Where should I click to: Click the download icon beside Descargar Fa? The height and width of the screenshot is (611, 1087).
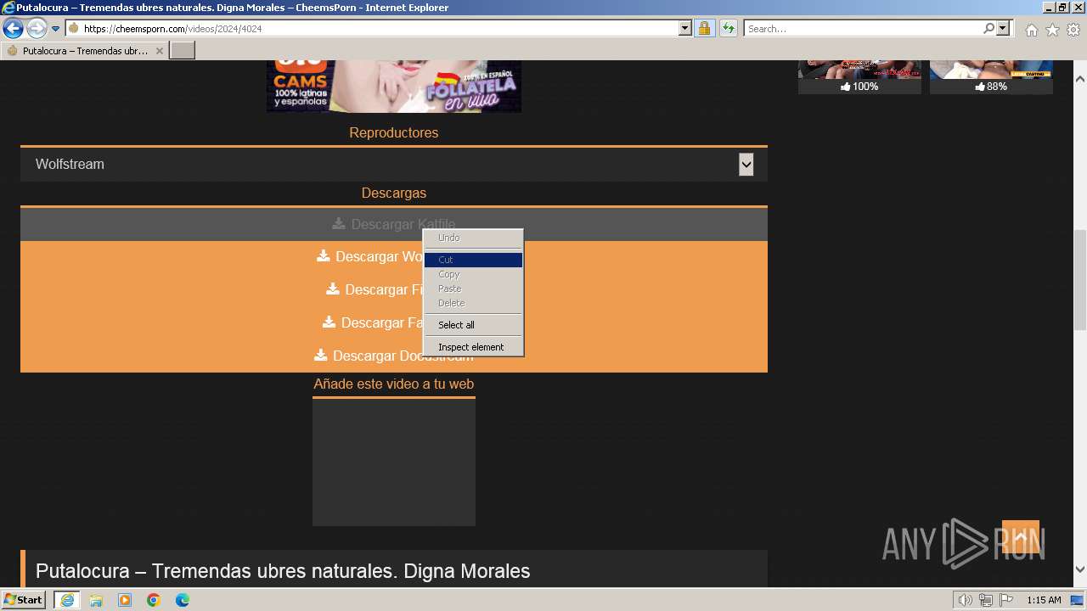tap(329, 322)
